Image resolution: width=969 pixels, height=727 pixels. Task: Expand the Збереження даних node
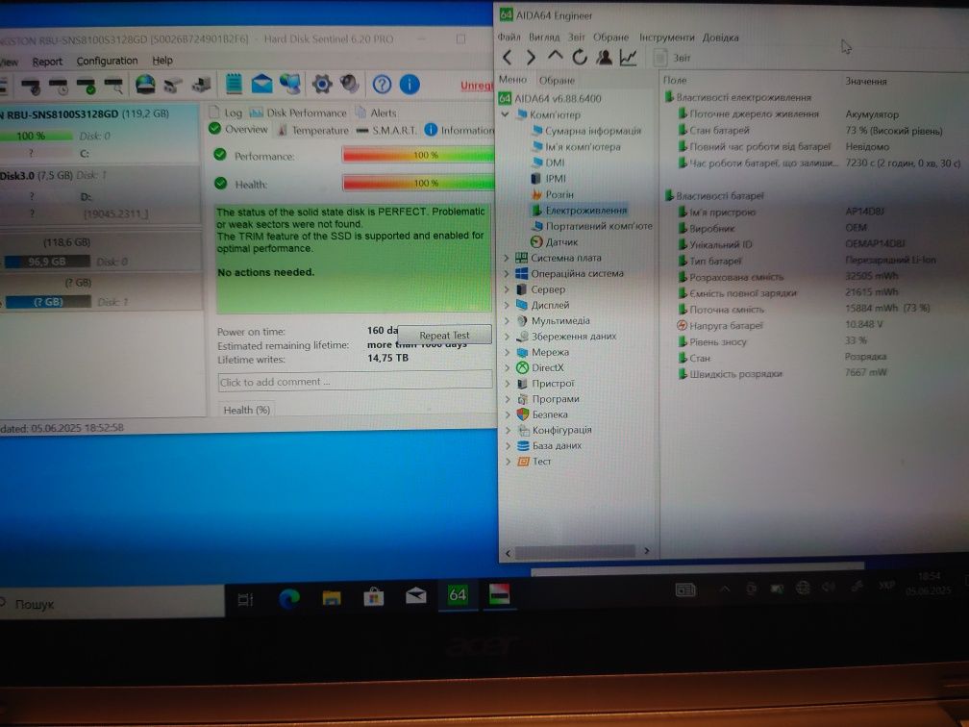coord(506,337)
